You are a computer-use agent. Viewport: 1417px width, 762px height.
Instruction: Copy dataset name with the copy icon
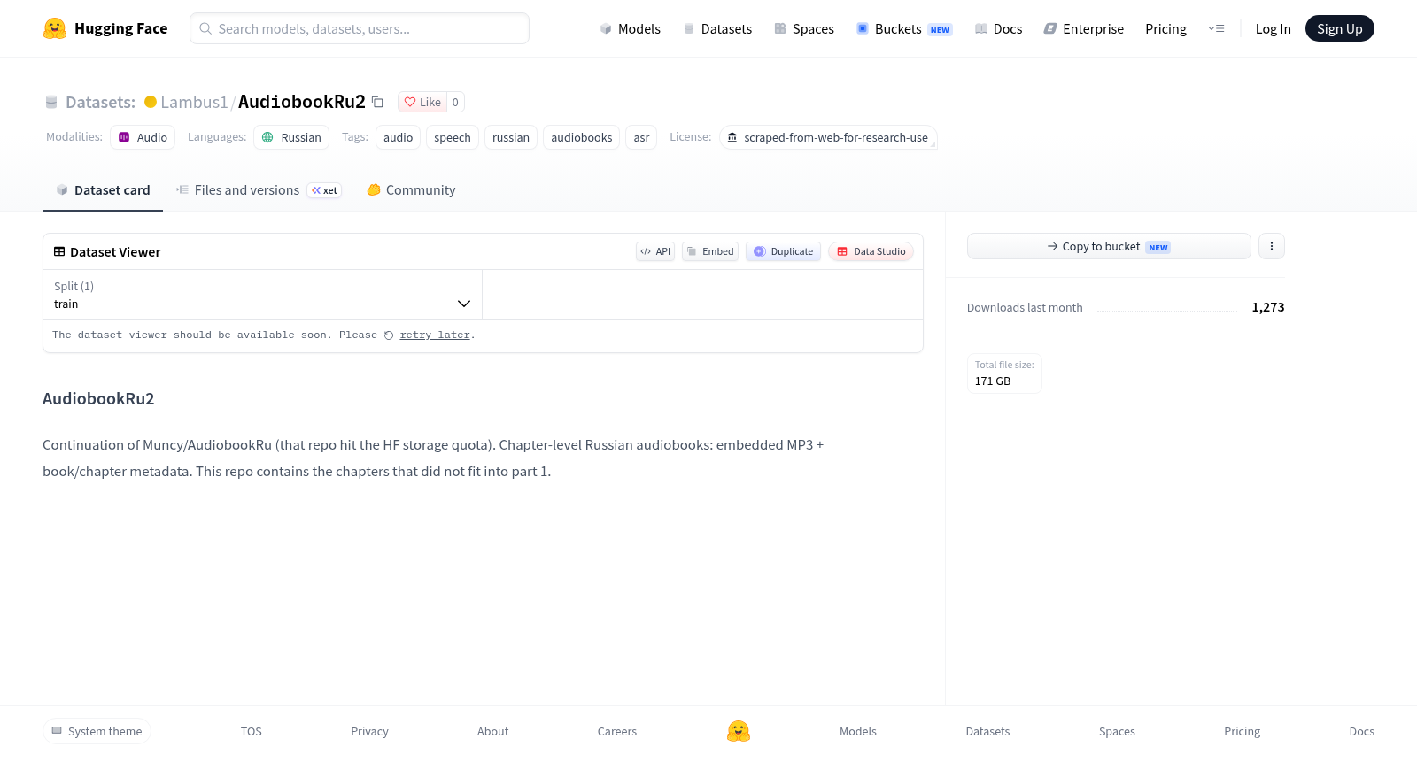[x=377, y=102]
